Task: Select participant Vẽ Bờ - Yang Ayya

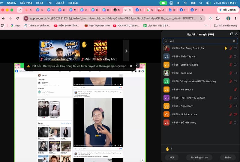Action: [x=200, y=73]
